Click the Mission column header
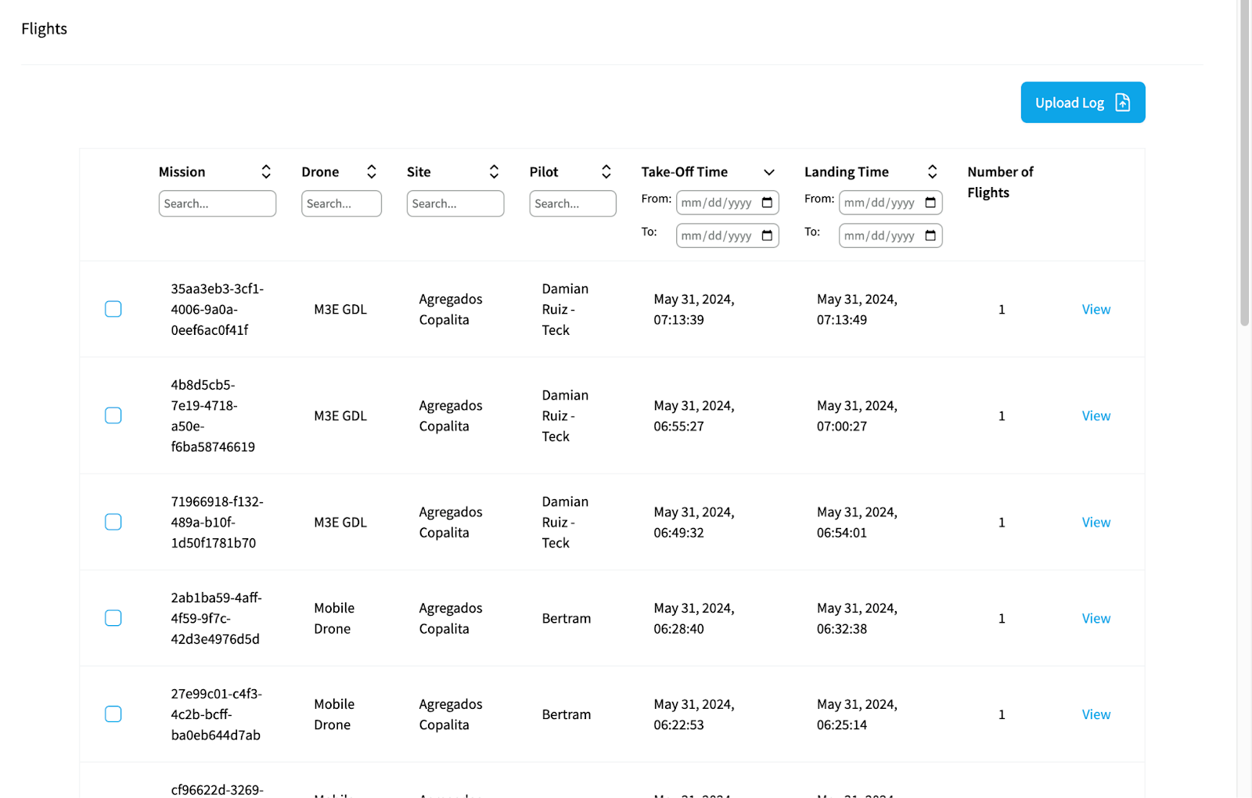The width and height of the screenshot is (1252, 798). click(182, 172)
